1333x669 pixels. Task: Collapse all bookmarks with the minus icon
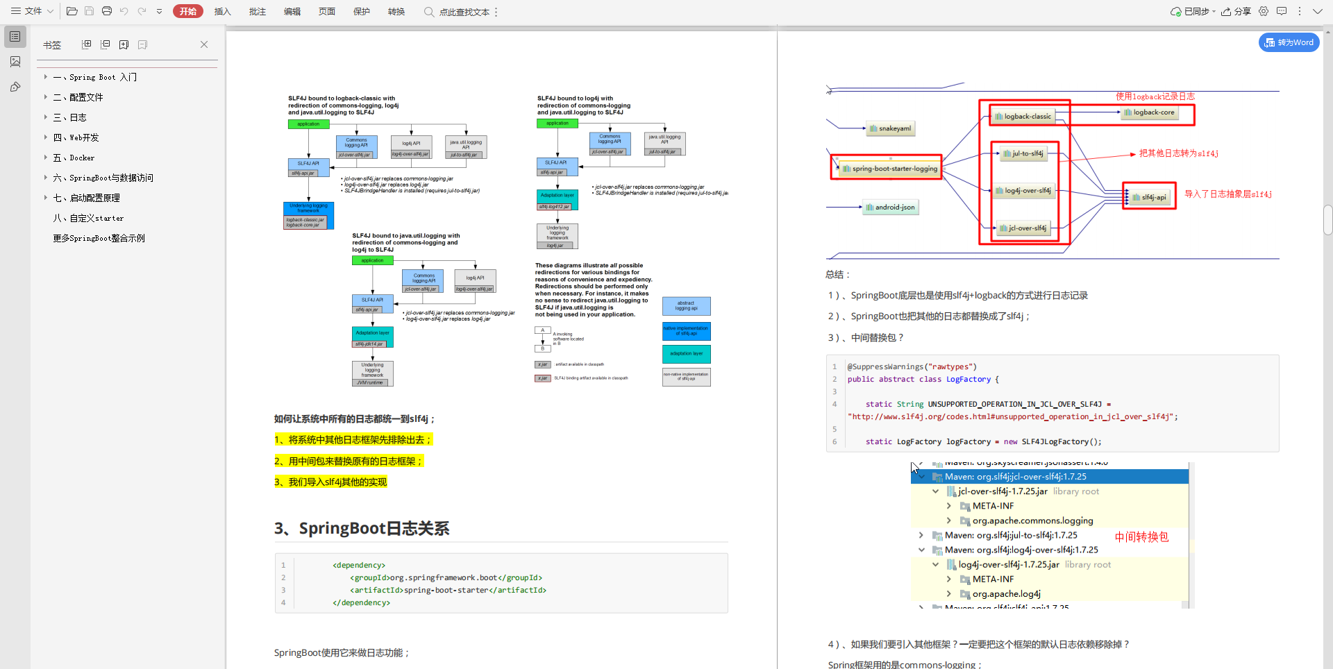[106, 44]
